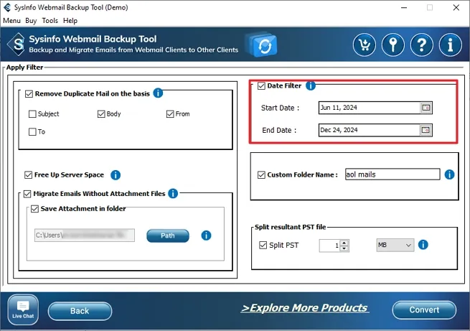Click the Path button
This screenshot has width=470, height=331.
(x=168, y=236)
